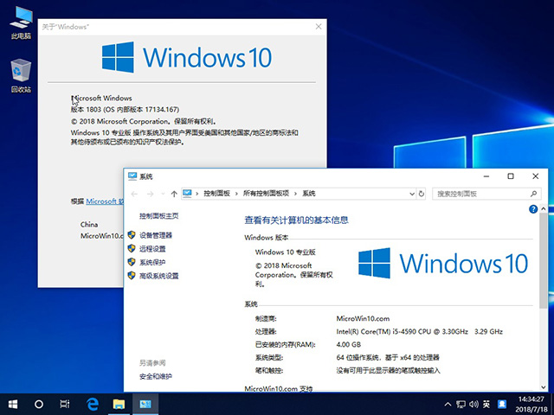Open recent locations dropdown arrow
Viewport: 554px width, 415px height.
(x=163, y=194)
